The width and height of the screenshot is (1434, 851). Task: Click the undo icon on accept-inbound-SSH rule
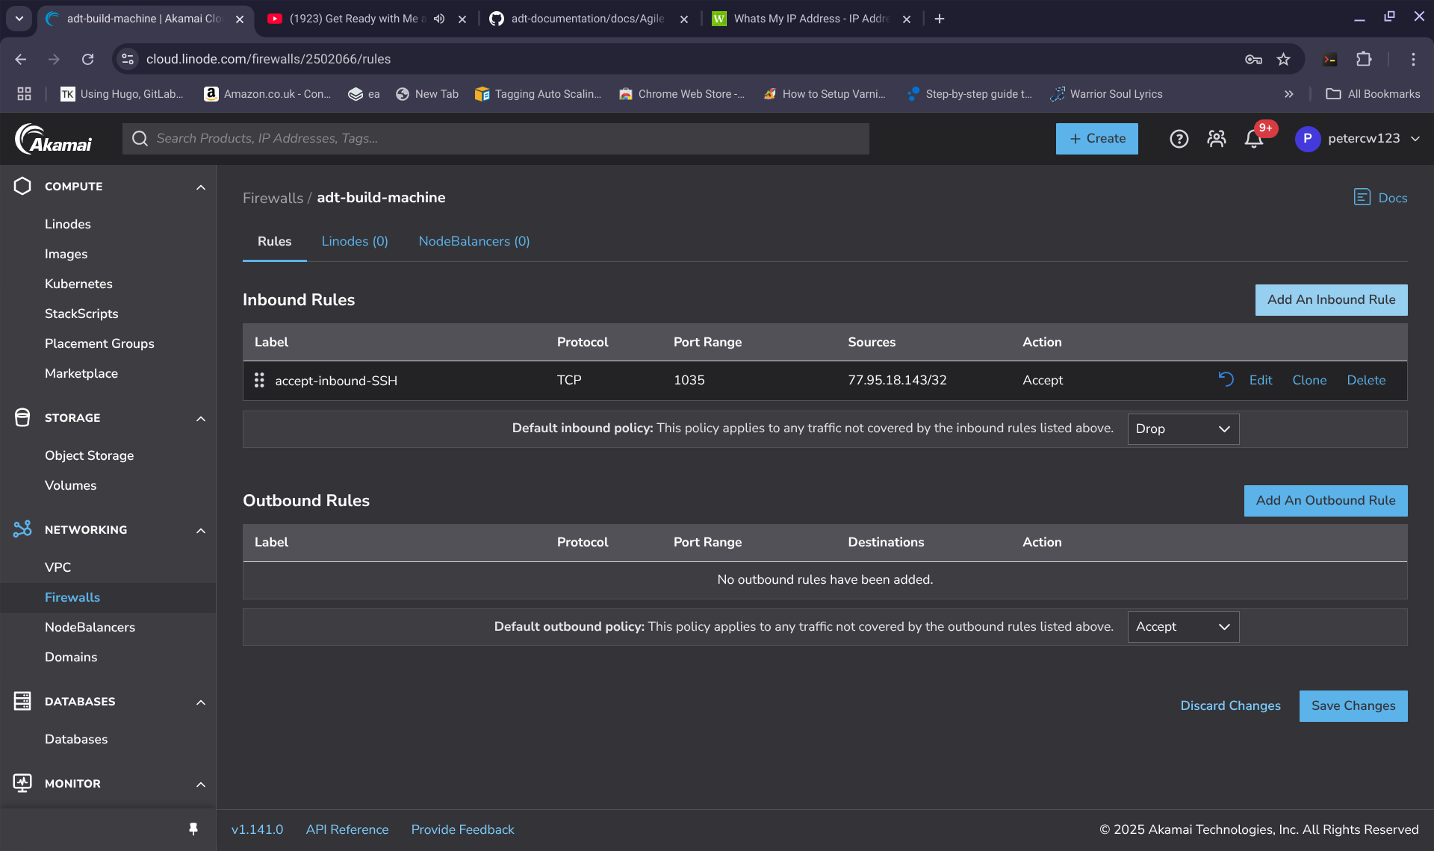[x=1226, y=379]
